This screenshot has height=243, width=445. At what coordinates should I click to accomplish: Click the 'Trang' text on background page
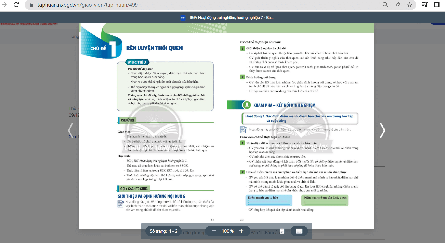click(x=74, y=36)
